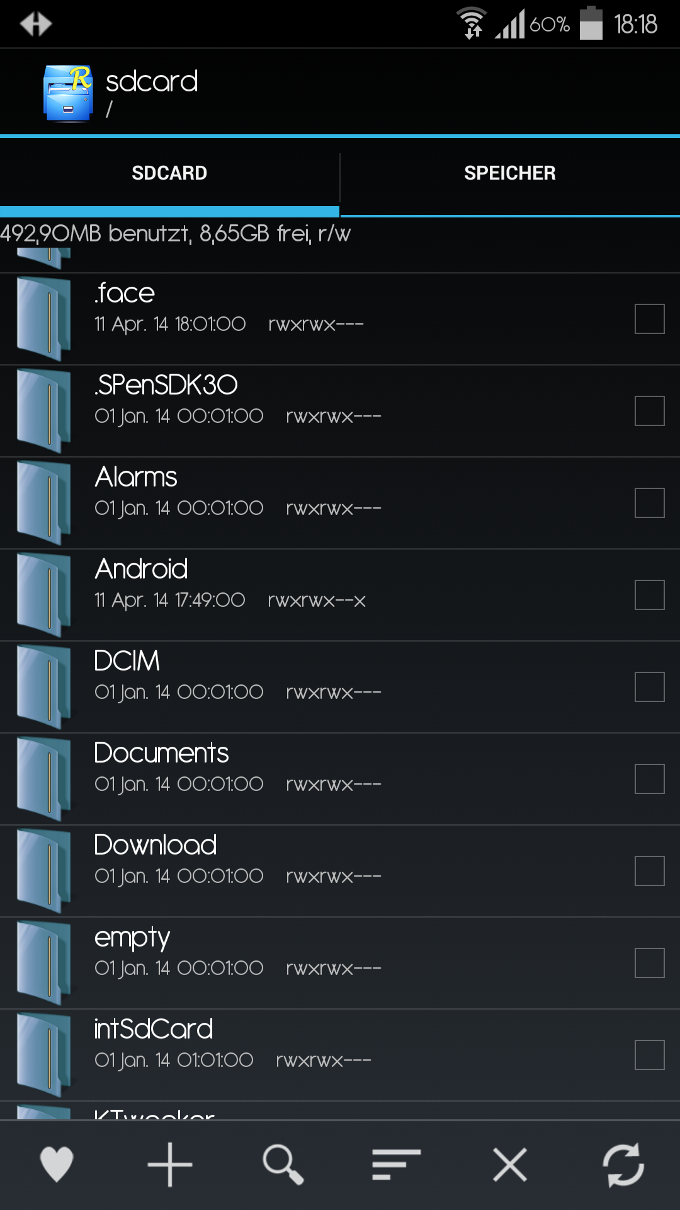Open the intSdCard folder
Image resolution: width=680 pixels, height=1210 pixels.
click(x=340, y=1055)
